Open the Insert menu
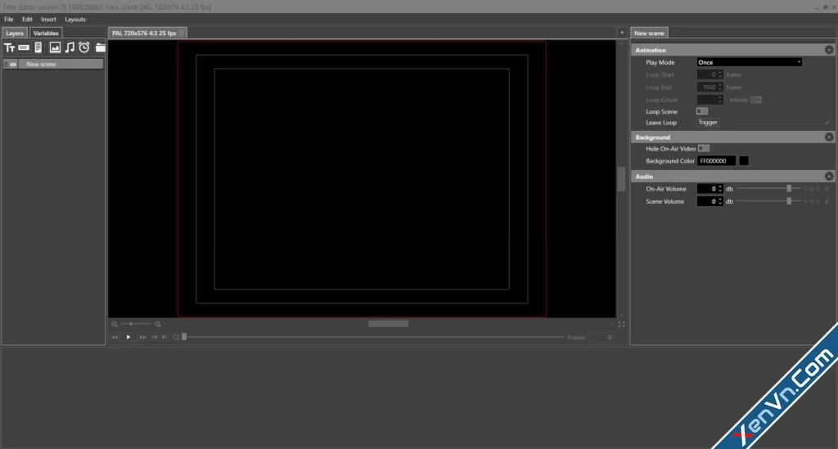The width and height of the screenshot is (838, 449). pyautogui.click(x=48, y=20)
